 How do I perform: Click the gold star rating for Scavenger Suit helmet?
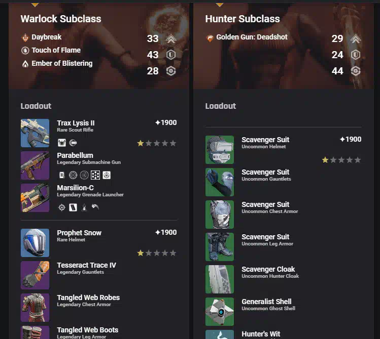[x=325, y=160]
